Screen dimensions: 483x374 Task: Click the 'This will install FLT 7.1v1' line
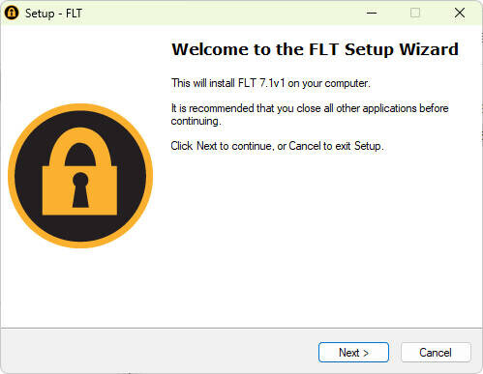271,83
